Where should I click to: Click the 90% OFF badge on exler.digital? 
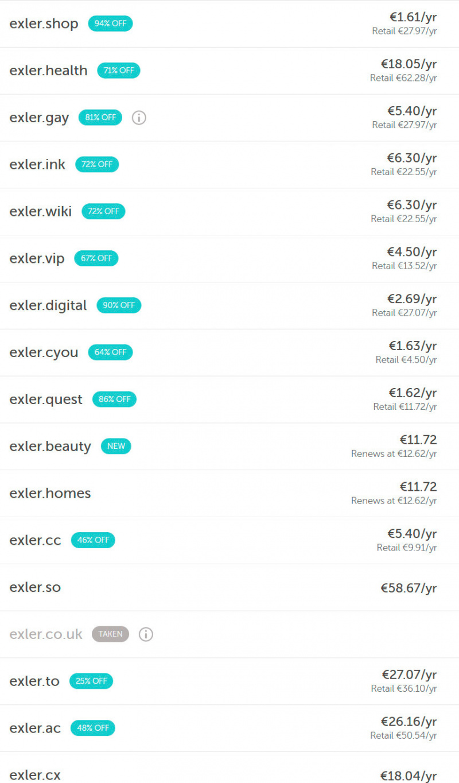[119, 305]
